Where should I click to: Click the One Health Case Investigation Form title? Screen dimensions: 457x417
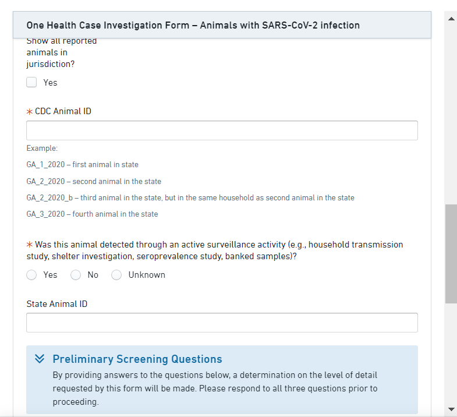point(193,25)
